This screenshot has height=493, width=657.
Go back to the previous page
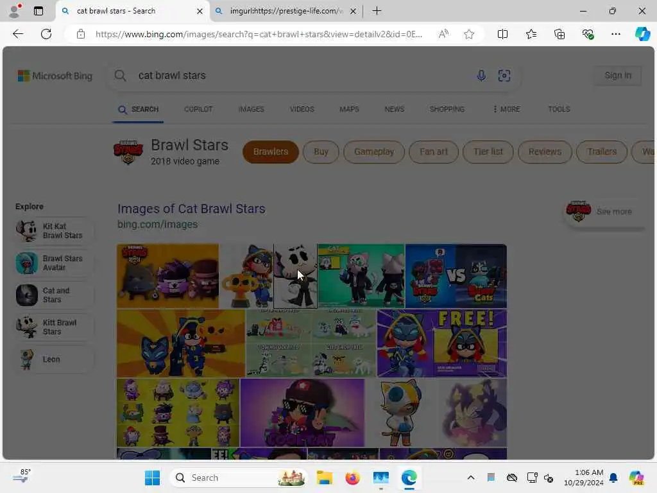pos(18,34)
